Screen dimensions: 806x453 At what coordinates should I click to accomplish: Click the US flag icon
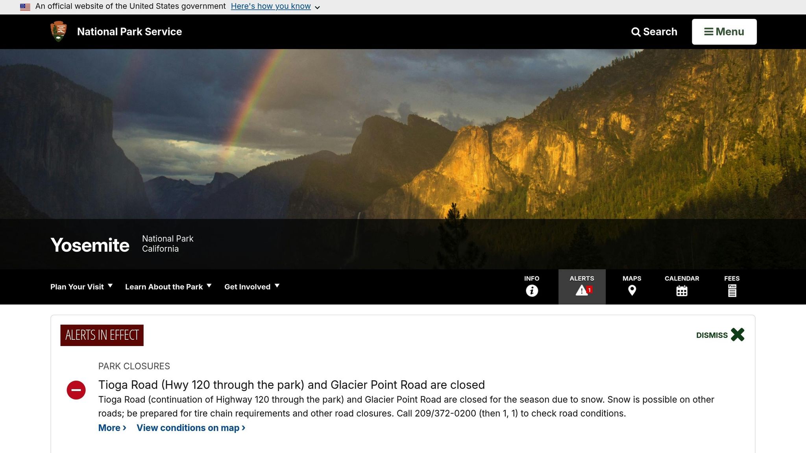pyautogui.click(x=25, y=7)
